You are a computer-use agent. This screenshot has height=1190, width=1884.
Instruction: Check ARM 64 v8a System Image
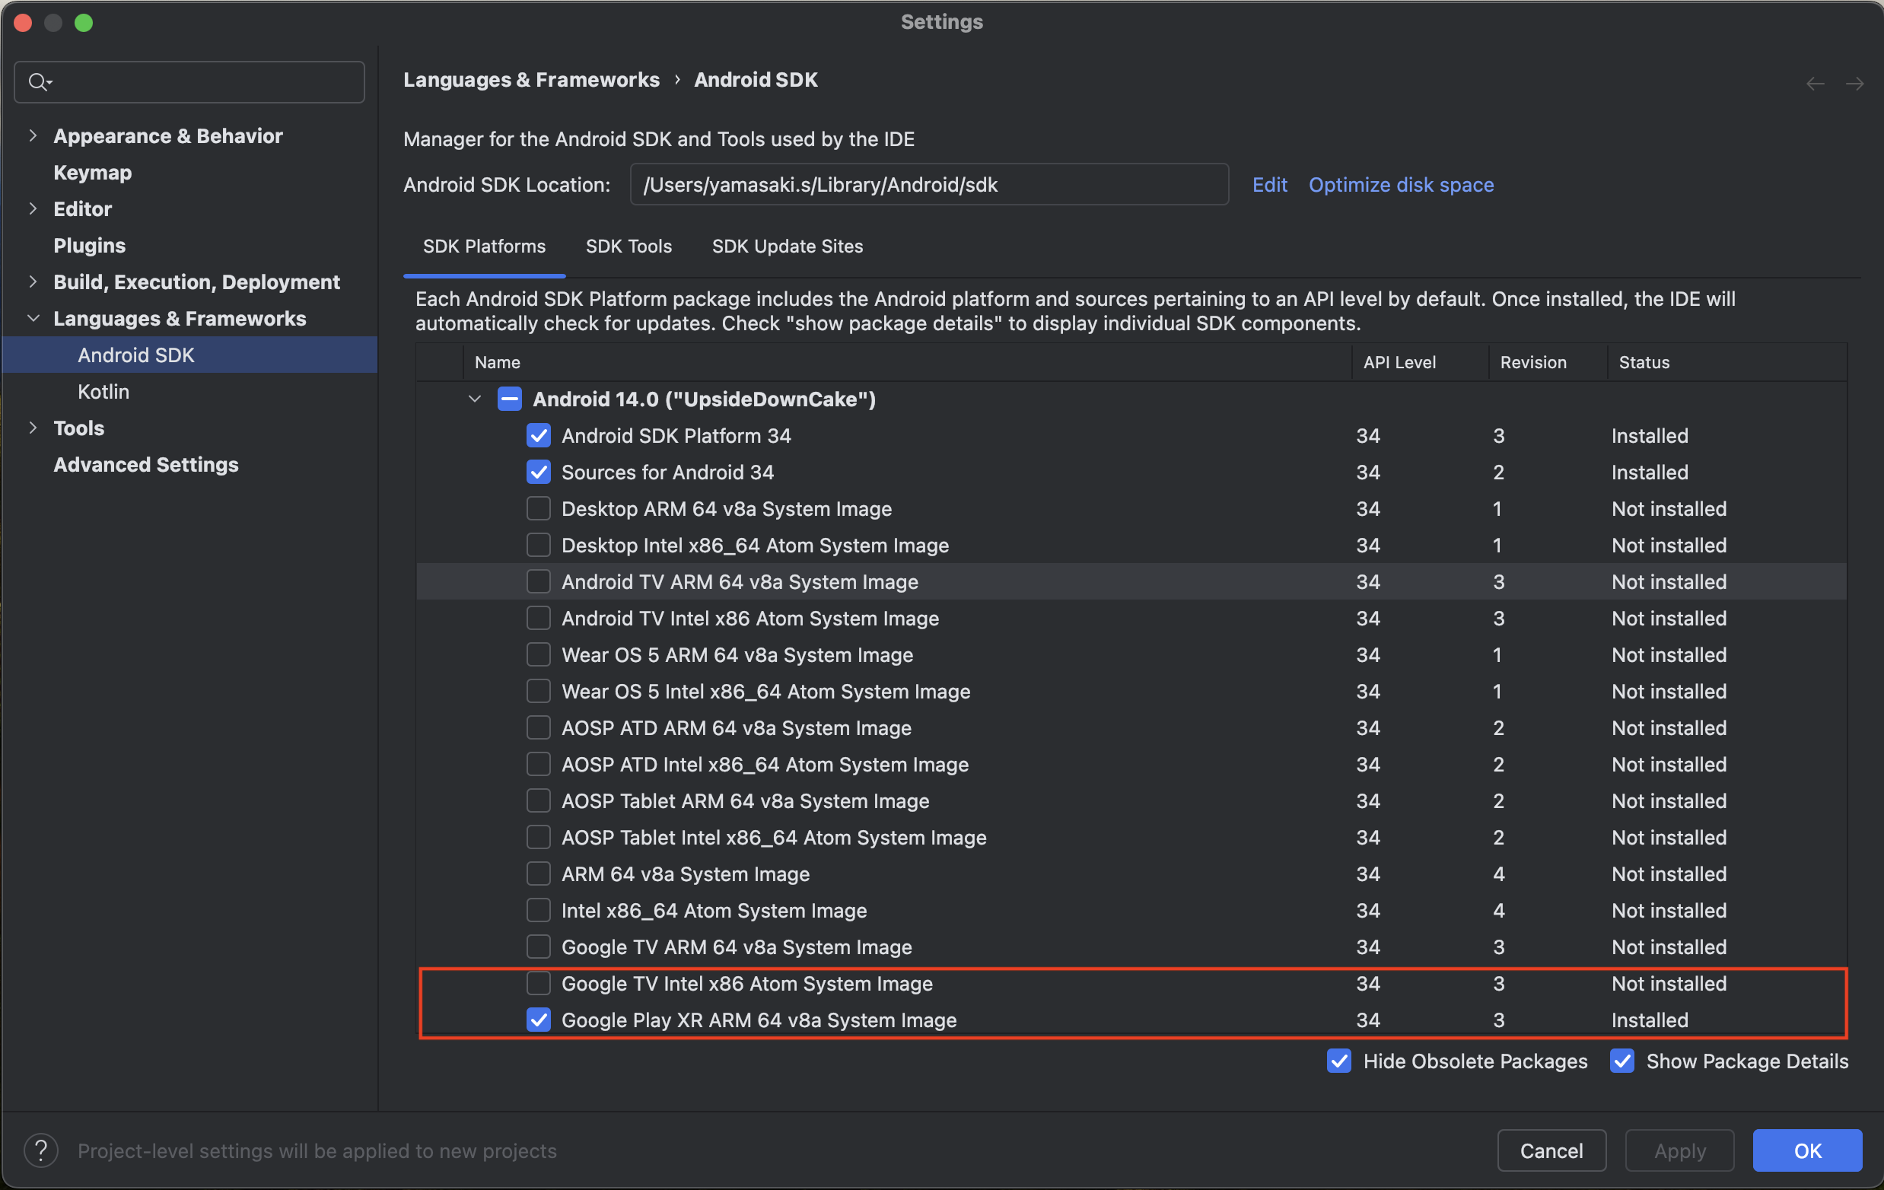(538, 873)
